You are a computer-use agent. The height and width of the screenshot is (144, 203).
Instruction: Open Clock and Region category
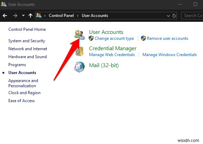coord(24,93)
